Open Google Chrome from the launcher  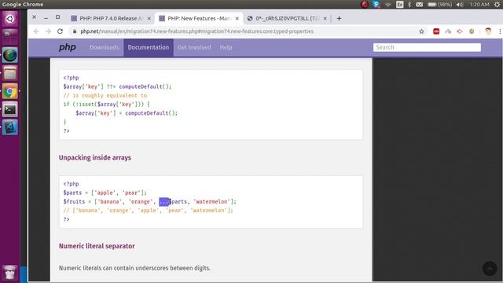pos(10,91)
